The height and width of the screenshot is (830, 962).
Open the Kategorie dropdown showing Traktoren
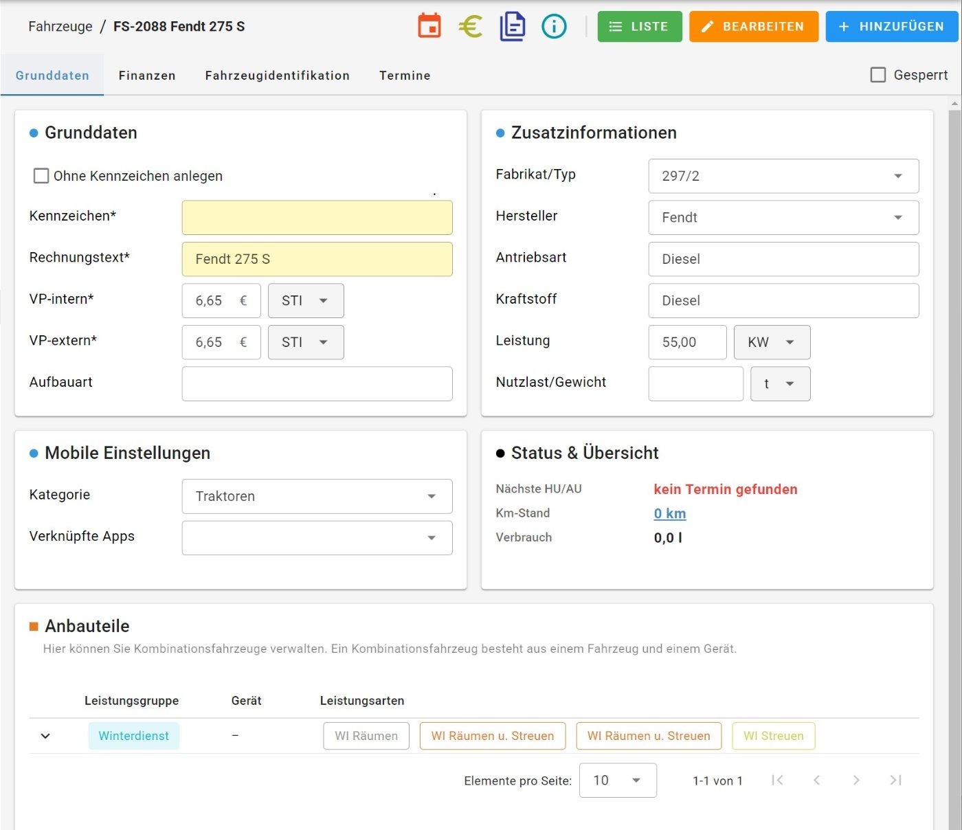point(317,496)
